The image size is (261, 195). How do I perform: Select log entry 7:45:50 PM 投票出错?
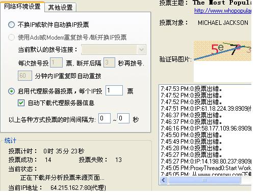pyautogui.click(x=191, y=135)
